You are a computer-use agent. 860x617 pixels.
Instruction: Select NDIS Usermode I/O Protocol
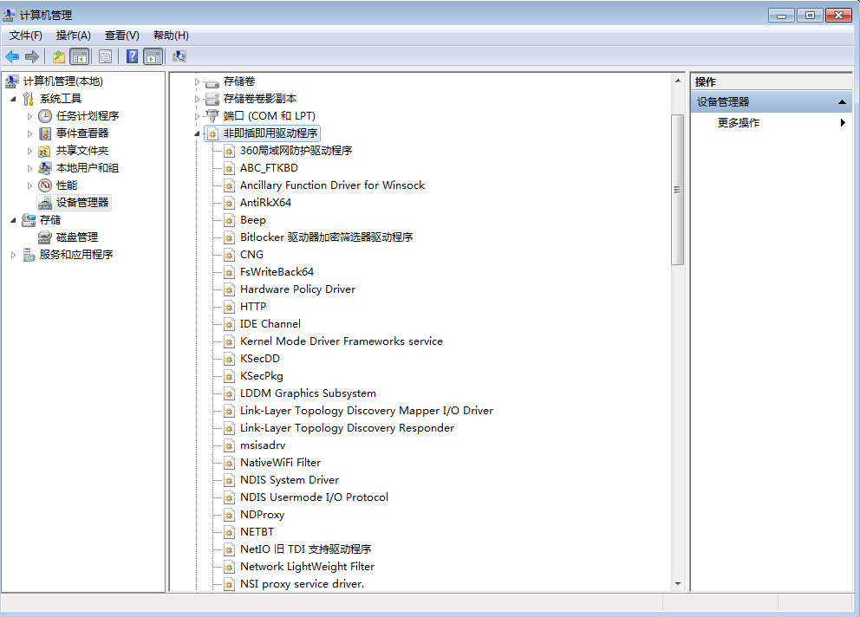click(x=315, y=497)
